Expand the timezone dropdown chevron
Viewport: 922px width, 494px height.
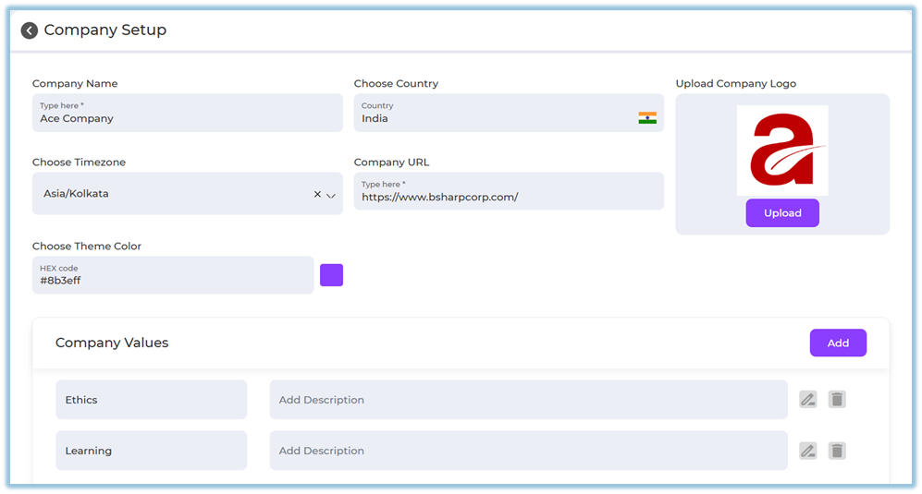(331, 196)
